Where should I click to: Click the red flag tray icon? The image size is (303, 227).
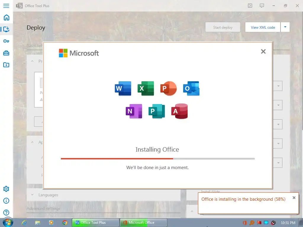pyautogui.click(x=259, y=223)
